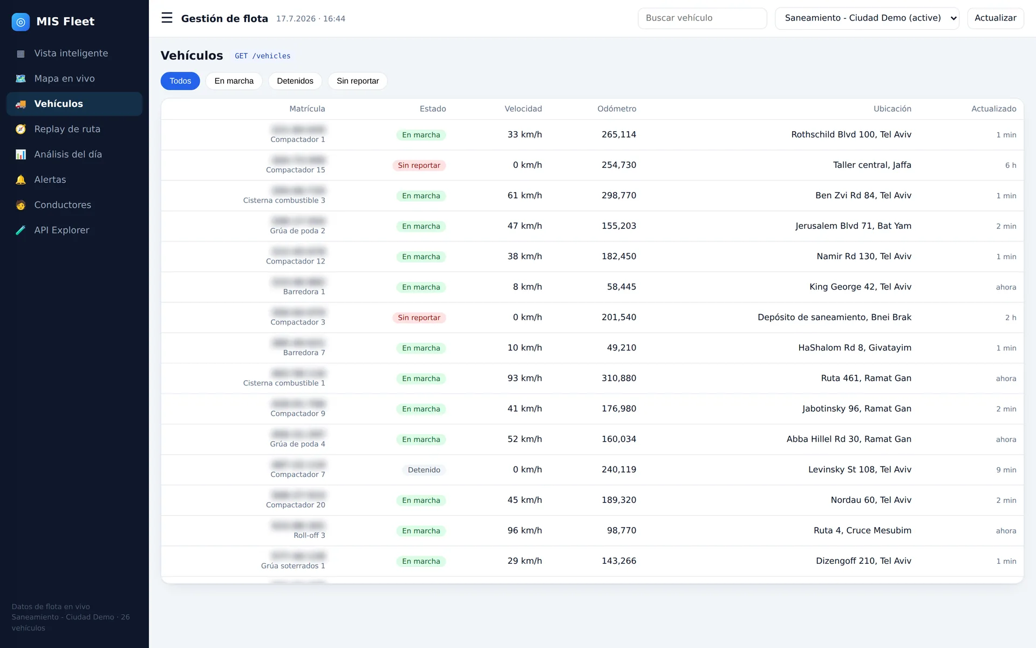Focus the Buscar vehículo search field
This screenshot has height=648, width=1036.
pyautogui.click(x=702, y=18)
